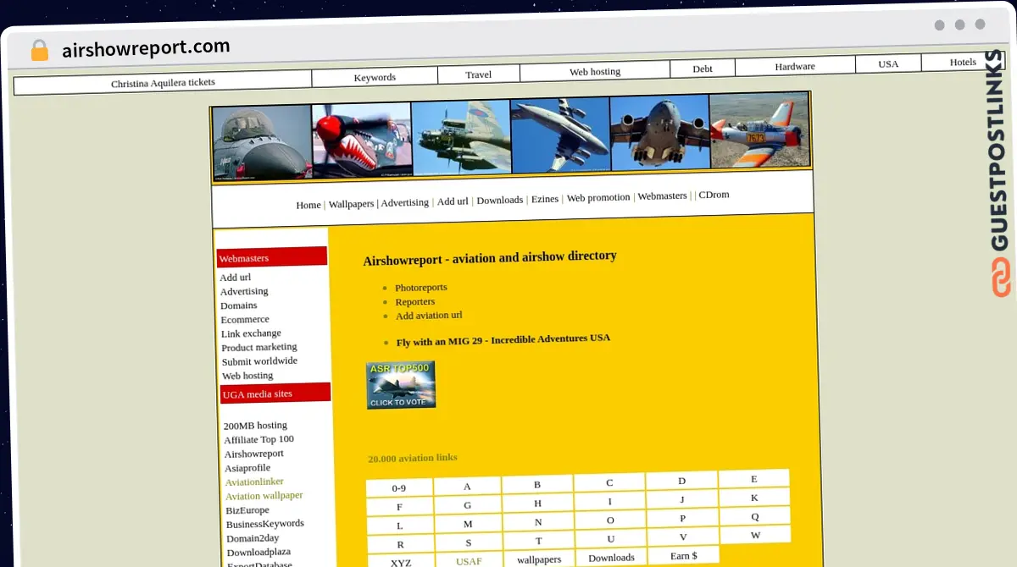The image size is (1017, 567).
Task: Click the orange trainer aircraft photo
Action: point(759,130)
